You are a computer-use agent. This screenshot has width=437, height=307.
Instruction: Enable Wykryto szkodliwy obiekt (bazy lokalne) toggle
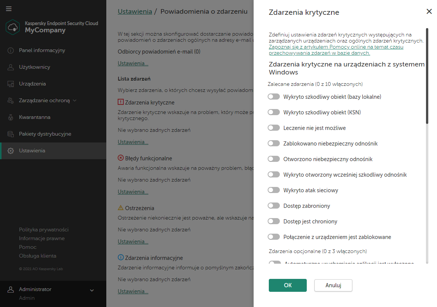tap(273, 97)
